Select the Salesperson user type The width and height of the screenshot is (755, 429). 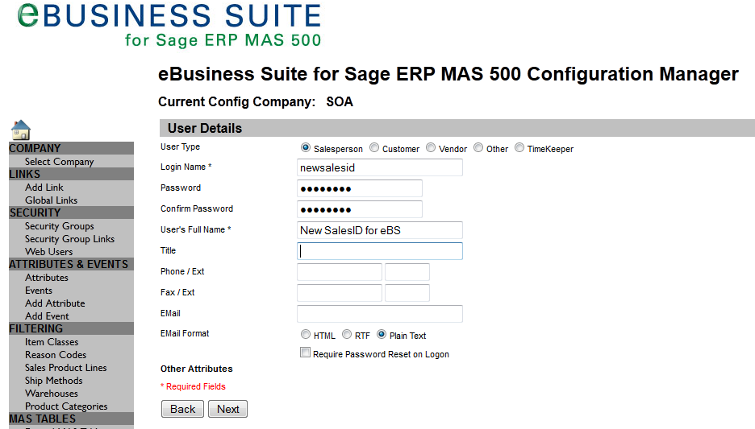[x=306, y=148]
